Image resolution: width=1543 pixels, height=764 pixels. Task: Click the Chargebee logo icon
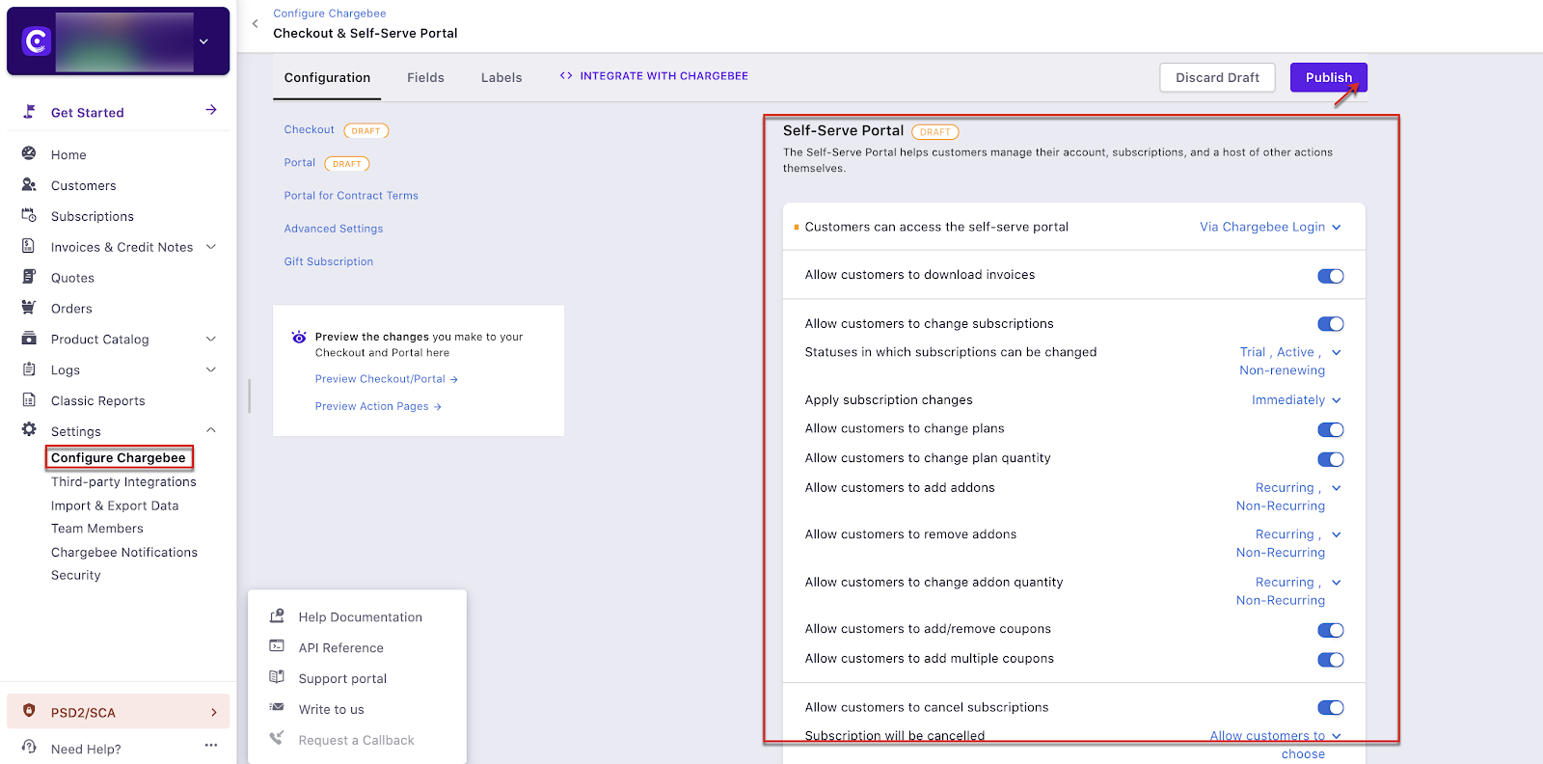pos(37,41)
